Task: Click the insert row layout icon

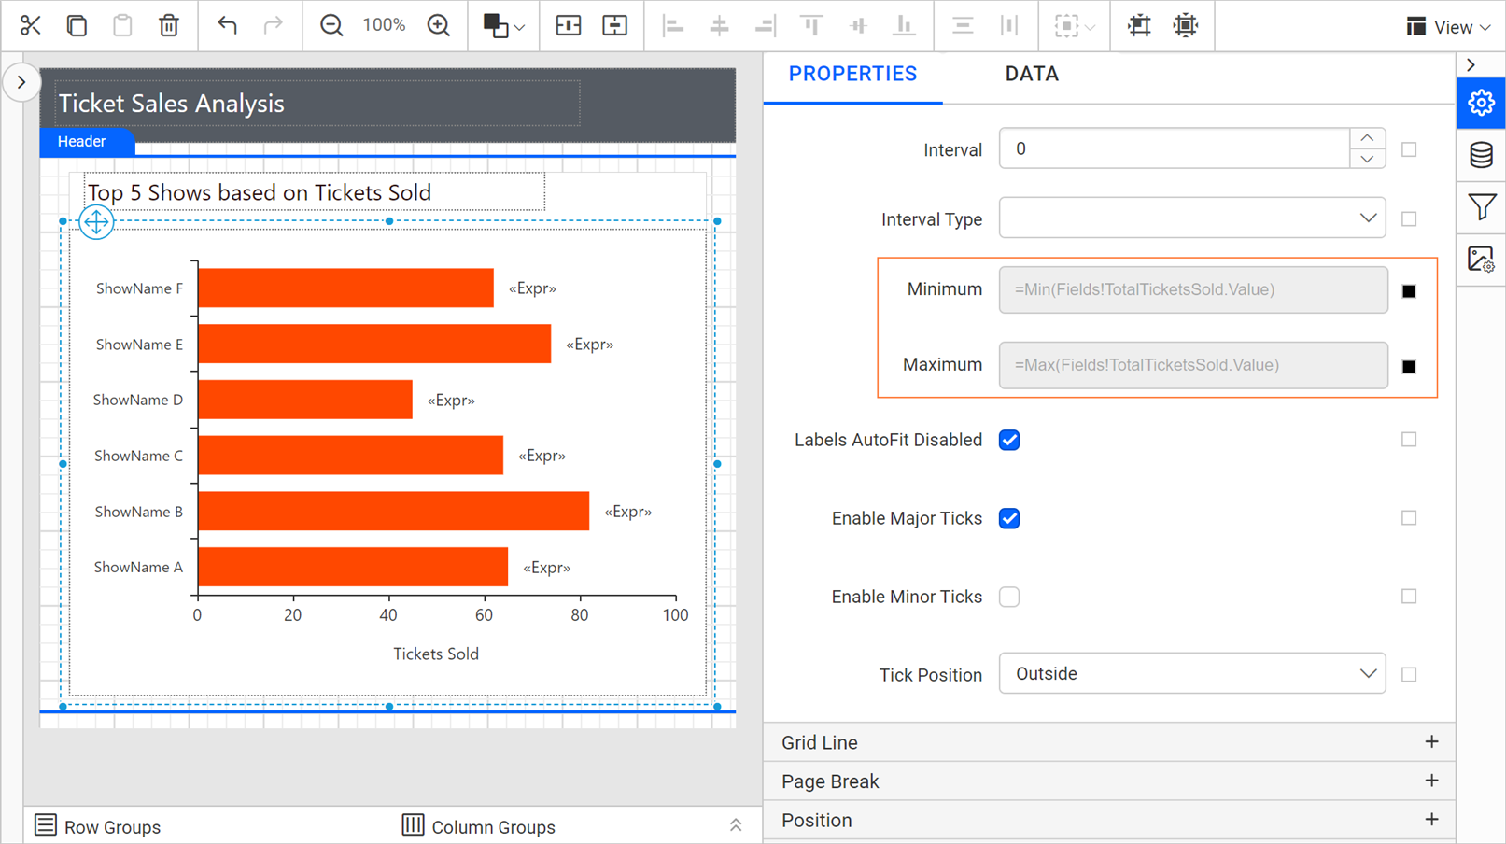Action: (615, 25)
